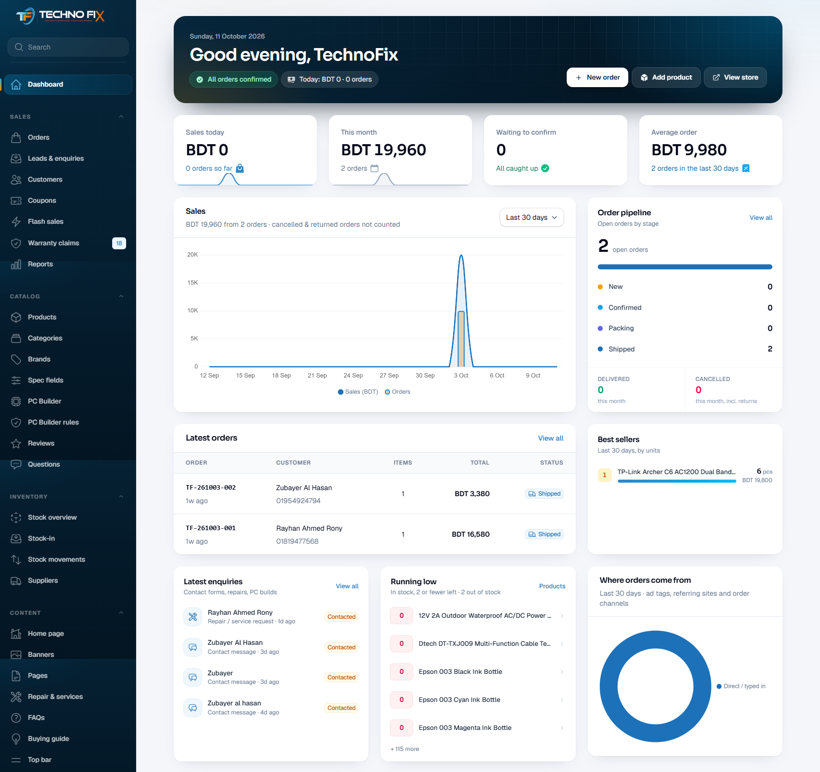Click the Flash sales lightning icon
Screen dimensions: 820x772
16,222
